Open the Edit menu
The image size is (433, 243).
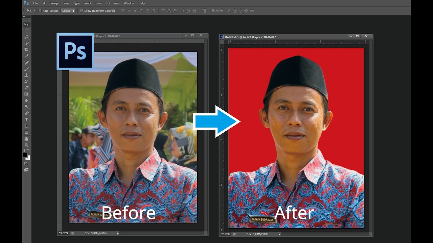click(44, 3)
